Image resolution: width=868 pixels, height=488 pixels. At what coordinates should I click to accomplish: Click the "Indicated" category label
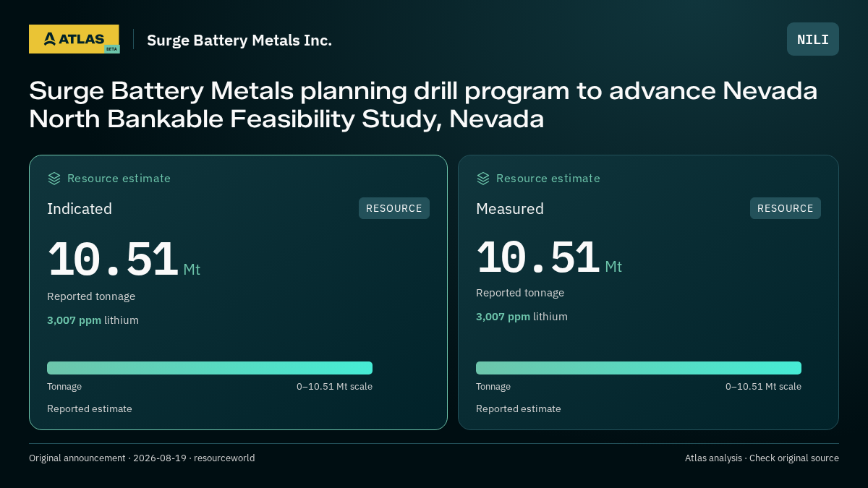coord(80,209)
